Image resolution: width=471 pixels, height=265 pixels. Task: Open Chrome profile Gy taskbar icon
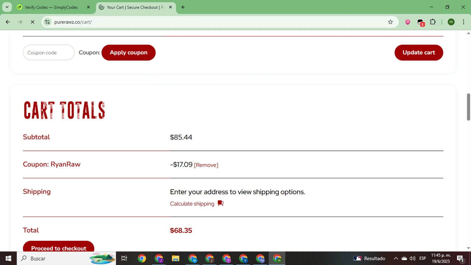point(260,258)
